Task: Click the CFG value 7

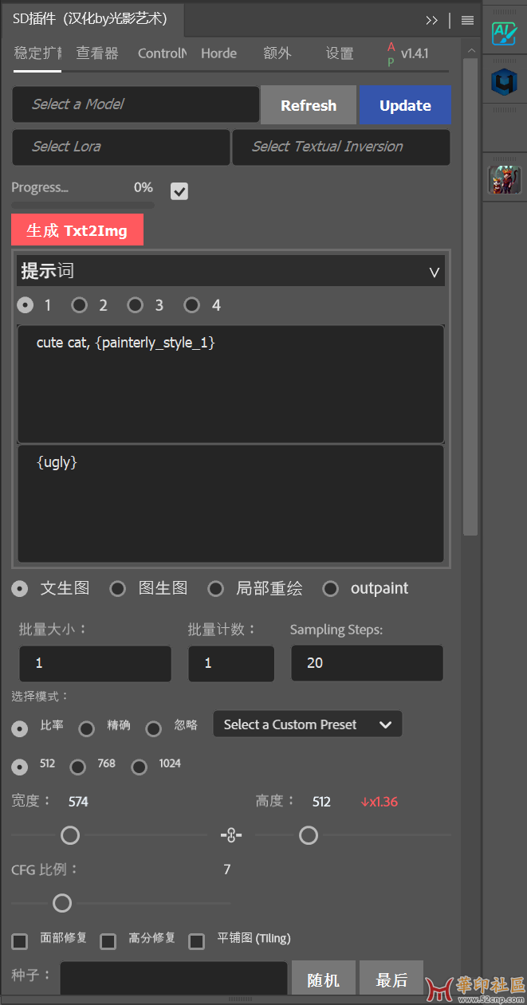Action: tap(227, 870)
